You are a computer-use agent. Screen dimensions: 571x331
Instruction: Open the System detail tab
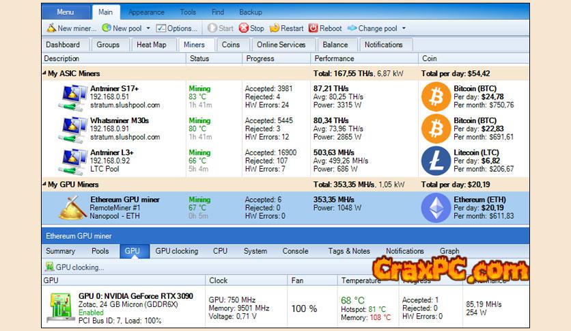coord(255,251)
